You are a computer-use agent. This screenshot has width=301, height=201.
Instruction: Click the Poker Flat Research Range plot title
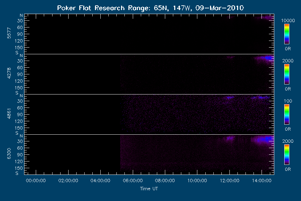click(x=150, y=8)
